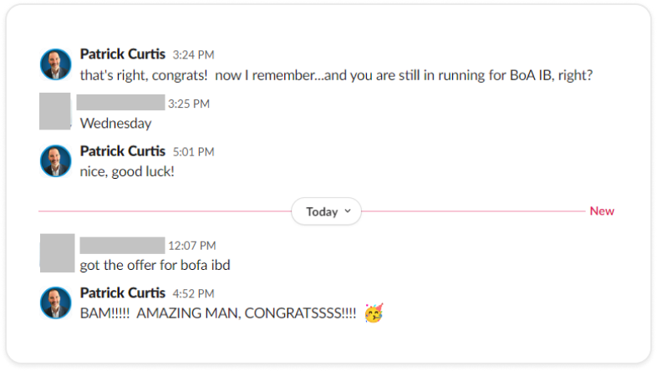
Task: Select Patrick Curtis name above the BAM message
Action: 122,292
